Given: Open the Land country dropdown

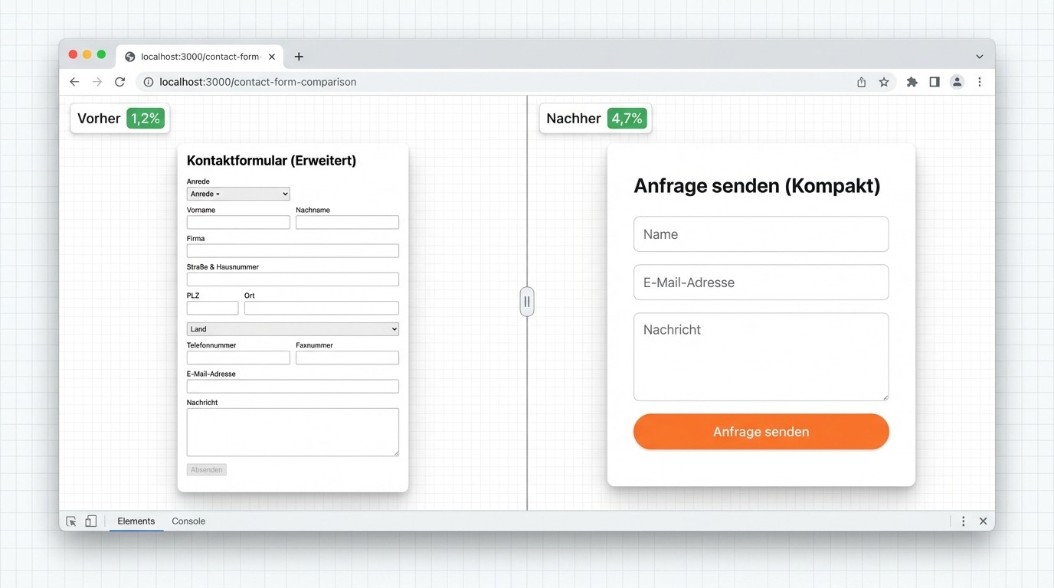Looking at the screenshot, I should tap(293, 328).
